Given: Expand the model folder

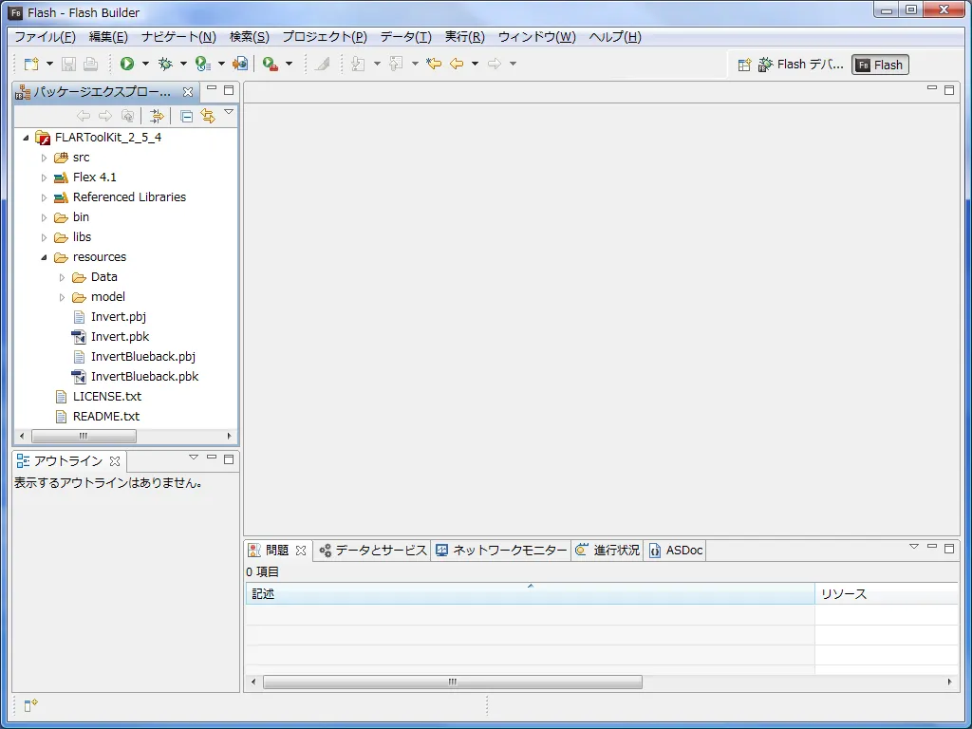Looking at the screenshot, I should click(62, 297).
